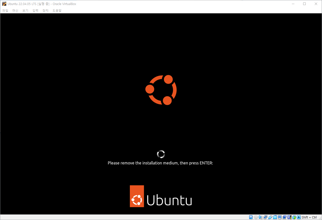Click the 'Please remove the installation medium' message
Screen dimensions: 322x220
[x=160, y=163]
